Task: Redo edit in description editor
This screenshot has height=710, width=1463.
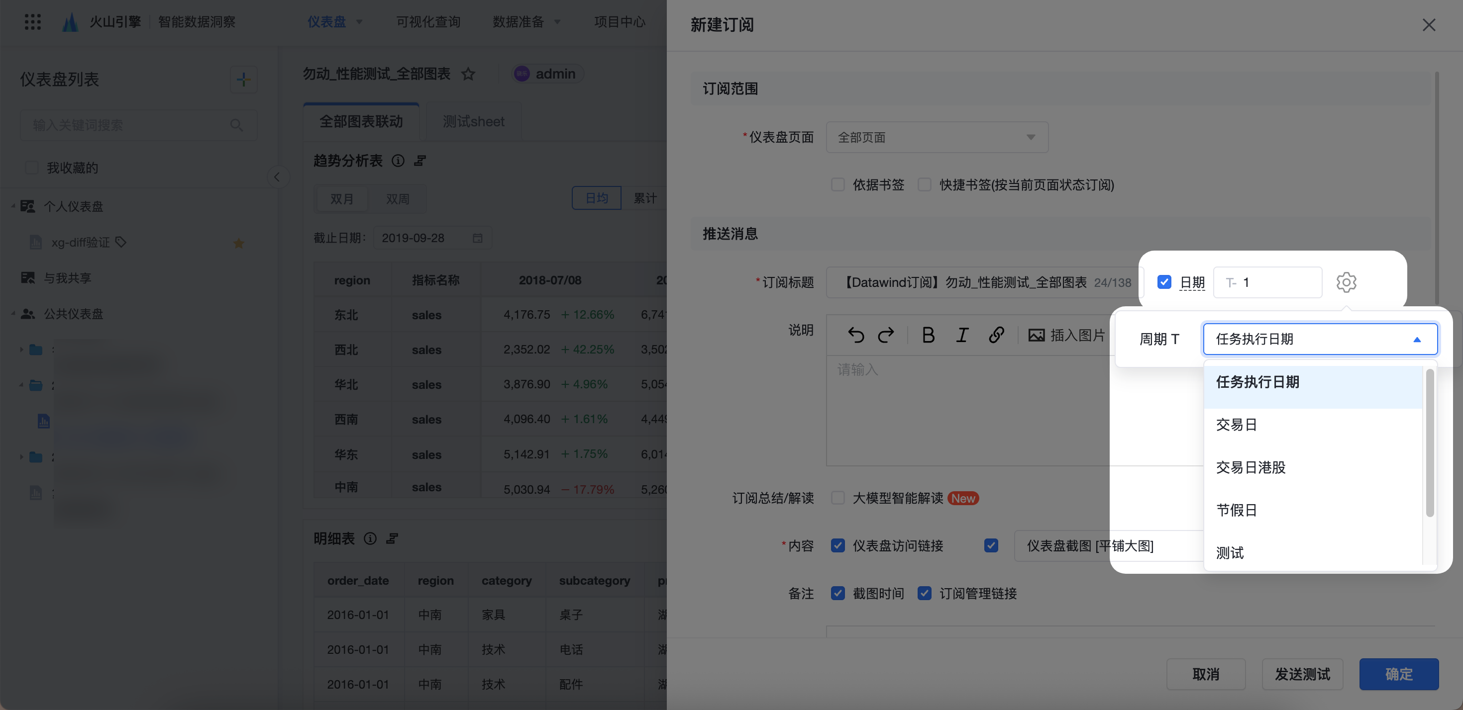Action: (886, 335)
